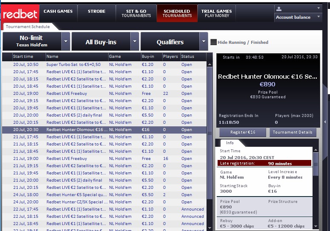Select the 21 Jul, 18:15 €2 Satellite row
330x231 pixels.
click(x=104, y=144)
